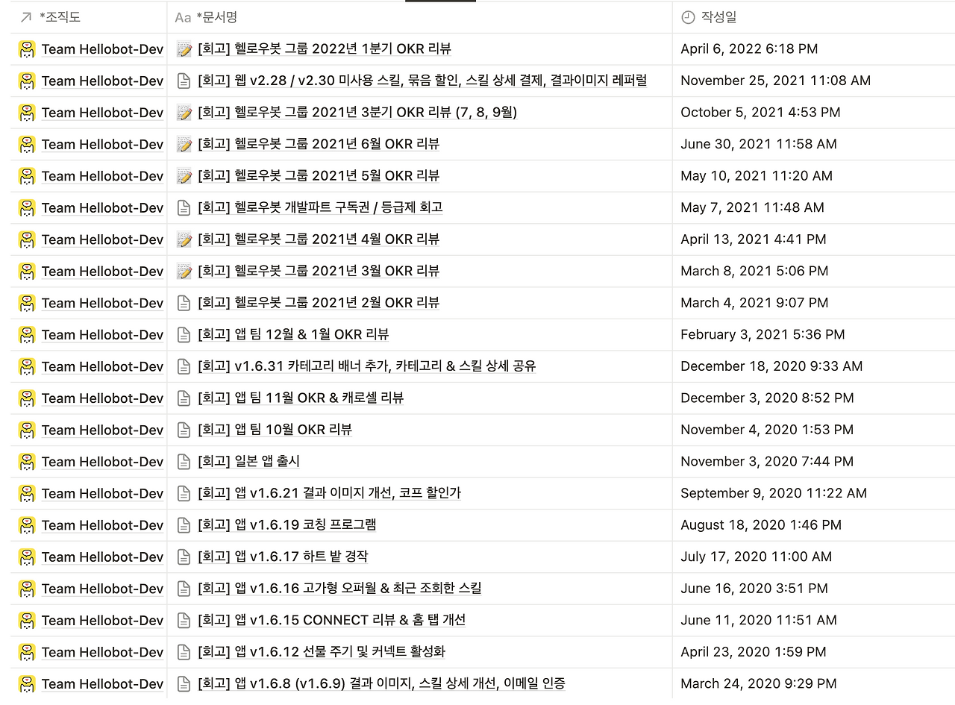
Task: Open 앱 v1.6.15 CONNECT 리뷰 & 홈 탭 개선
Action: [x=332, y=621]
